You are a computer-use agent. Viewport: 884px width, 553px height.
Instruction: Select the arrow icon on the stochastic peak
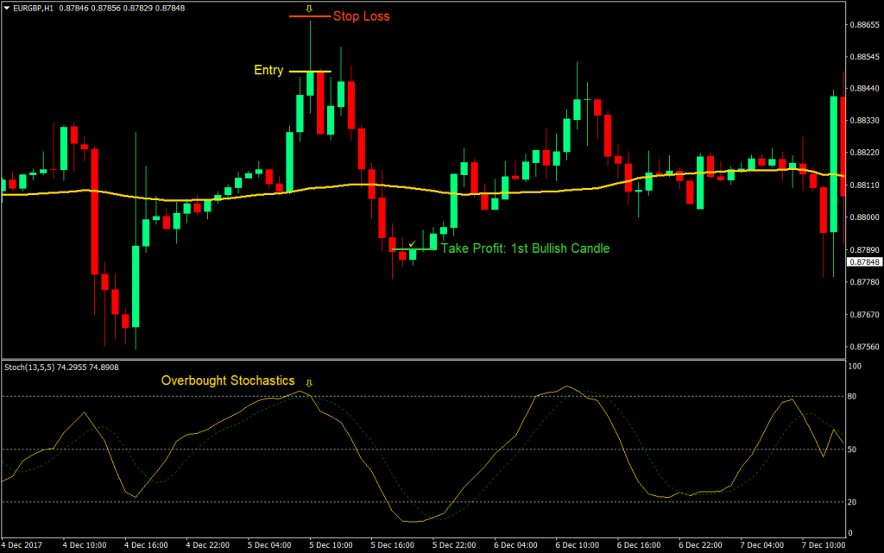point(310,380)
